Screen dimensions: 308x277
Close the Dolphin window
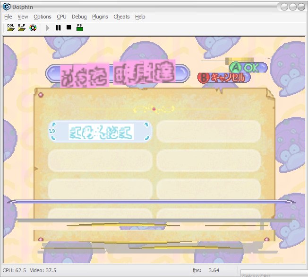[301, 7]
